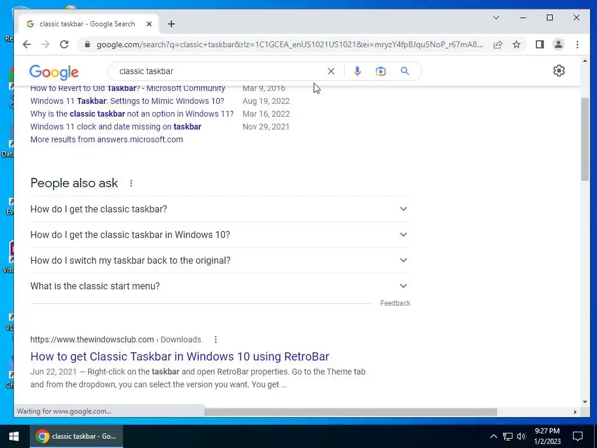Click More results from answers.microsoft.com
Screen dimensions: 597x448
click(x=107, y=139)
